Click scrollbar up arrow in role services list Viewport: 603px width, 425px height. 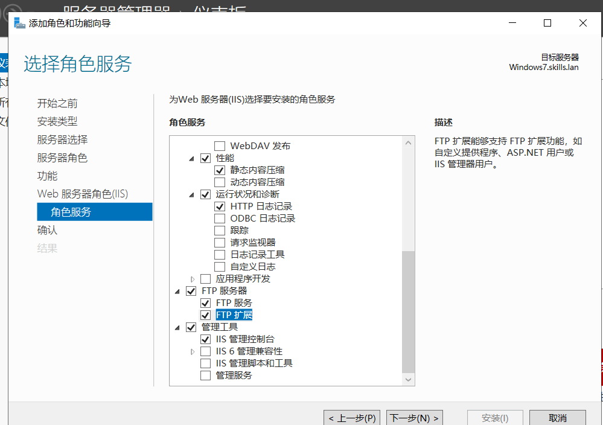coord(409,143)
